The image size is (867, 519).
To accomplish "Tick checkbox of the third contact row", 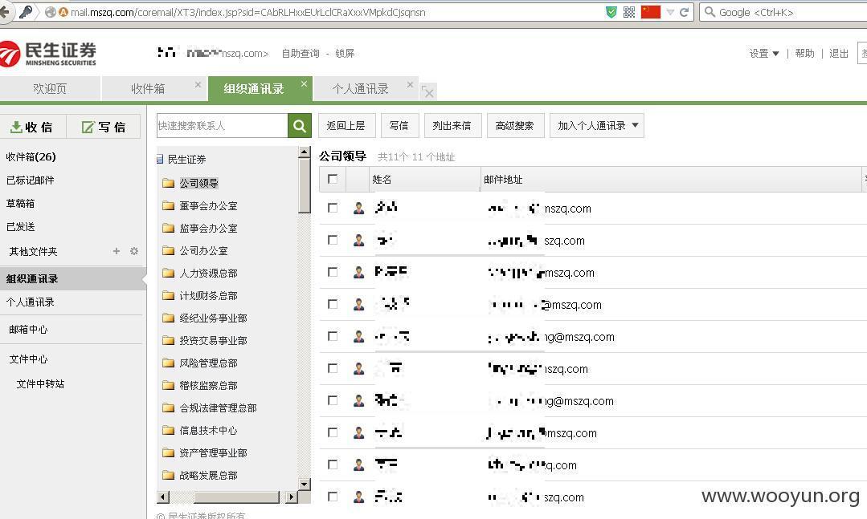I will pyautogui.click(x=333, y=272).
